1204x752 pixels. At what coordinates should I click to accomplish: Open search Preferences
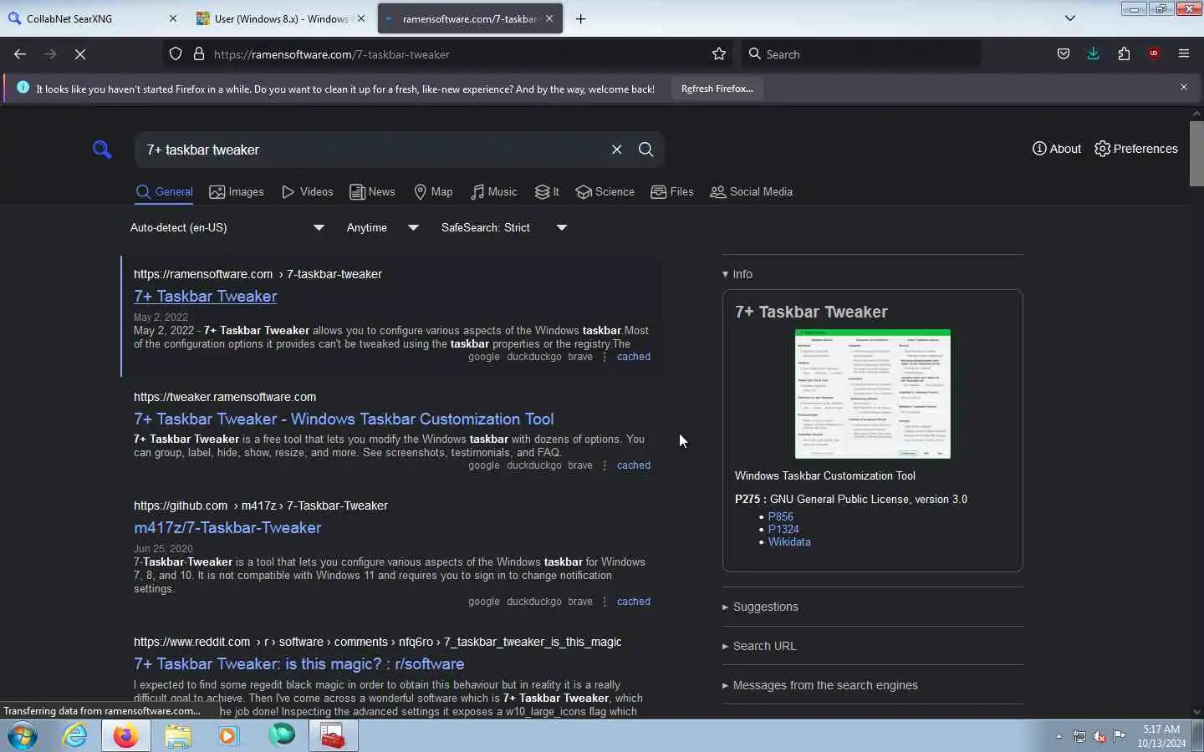tap(1136, 149)
